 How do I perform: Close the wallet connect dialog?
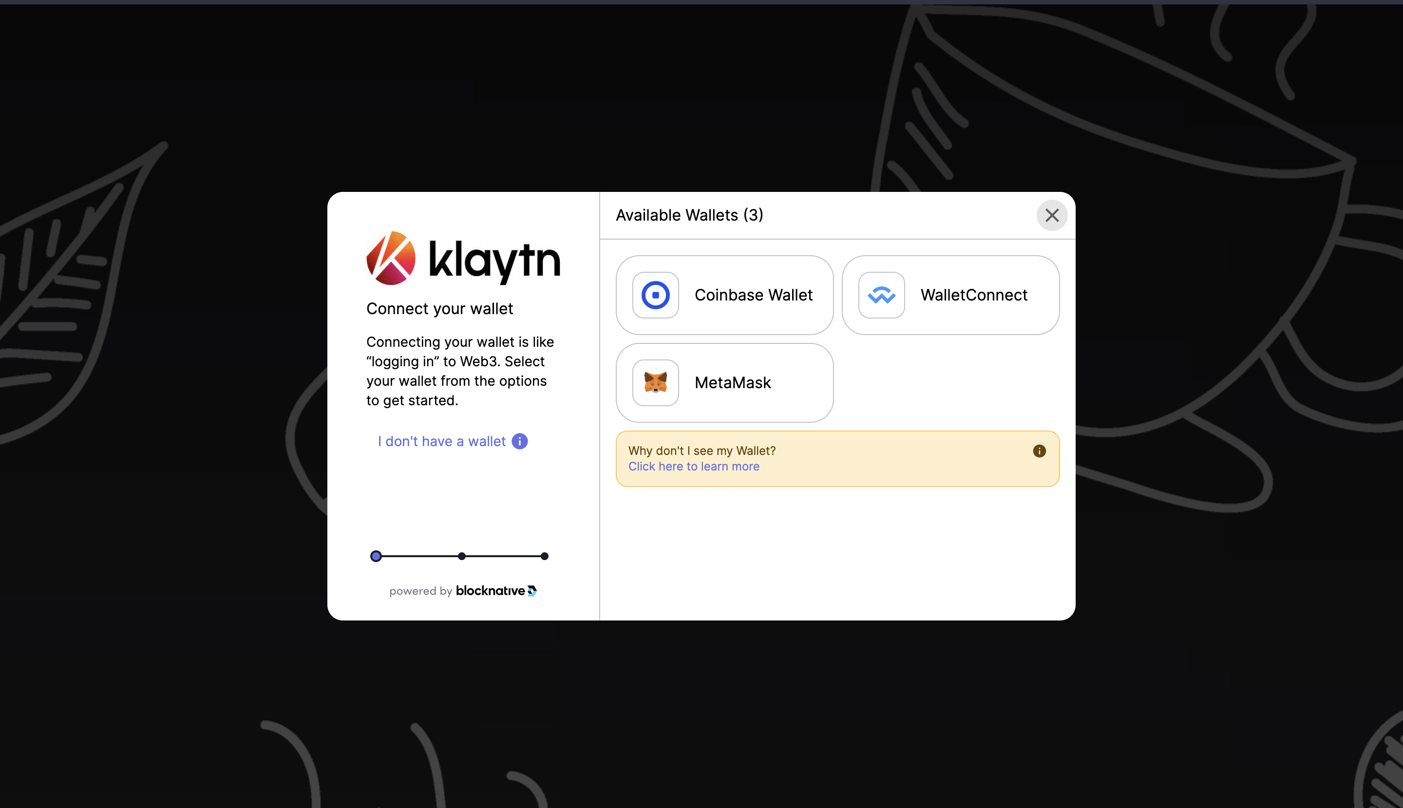pyautogui.click(x=1052, y=215)
